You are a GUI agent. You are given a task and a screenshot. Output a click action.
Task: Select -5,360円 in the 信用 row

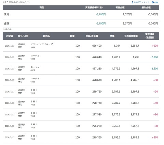tap(153, 14)
